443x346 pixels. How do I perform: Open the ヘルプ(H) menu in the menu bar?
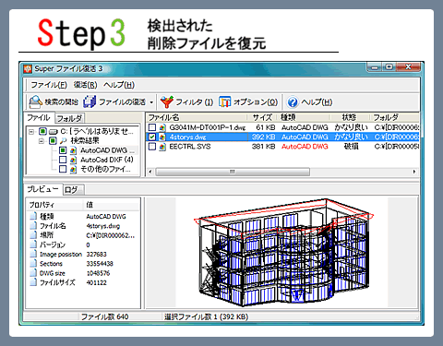click(119, 85)
